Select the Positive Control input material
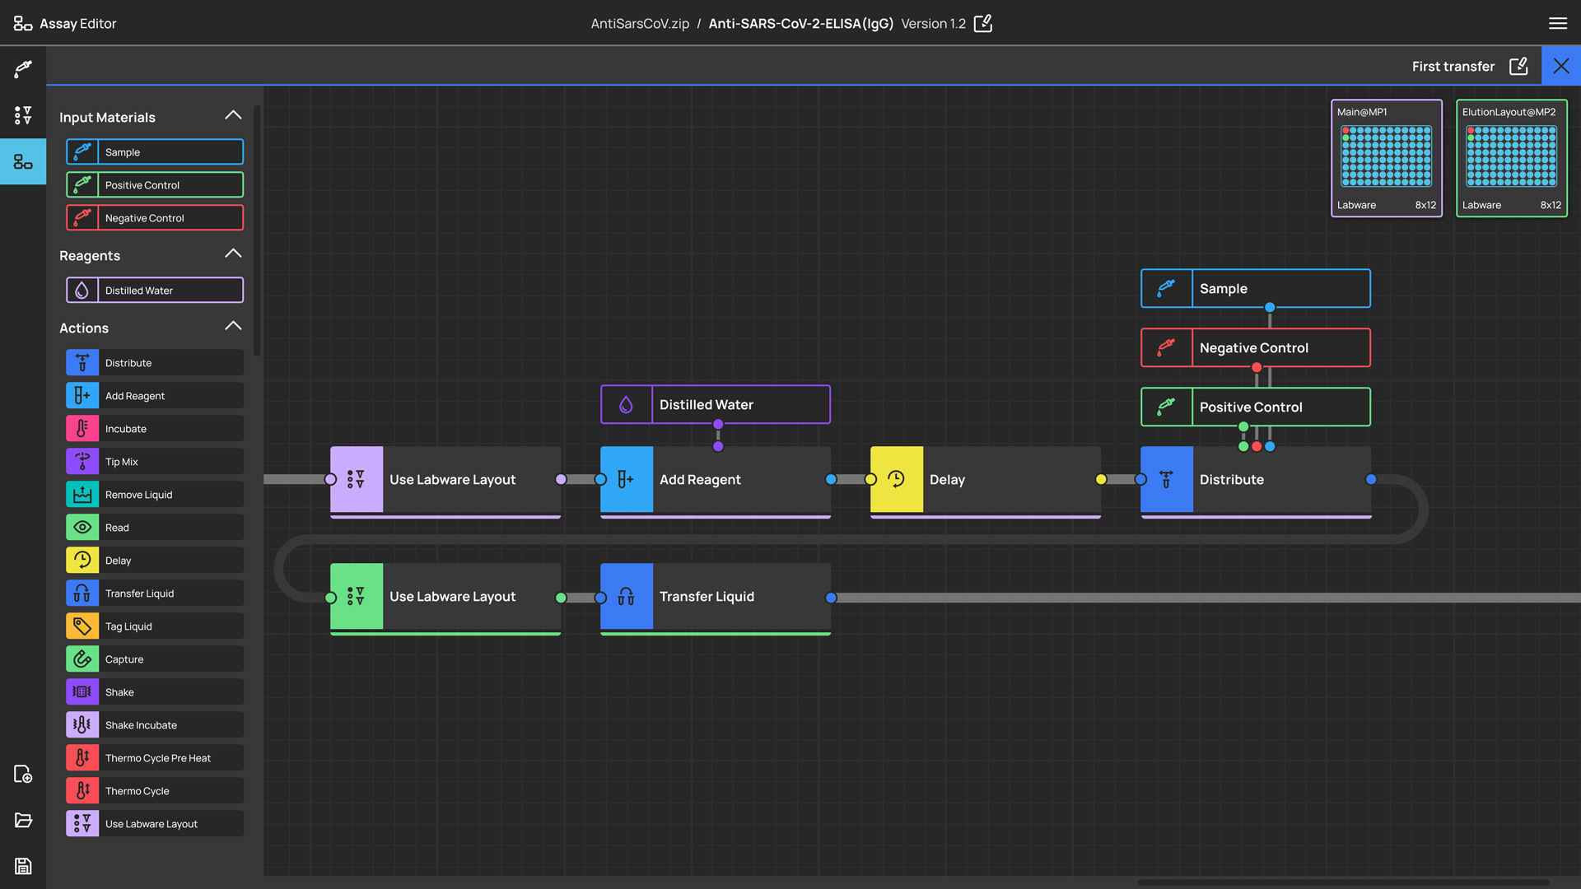The width and height of the screenshot is (1581, 889). tap(155, 185)
